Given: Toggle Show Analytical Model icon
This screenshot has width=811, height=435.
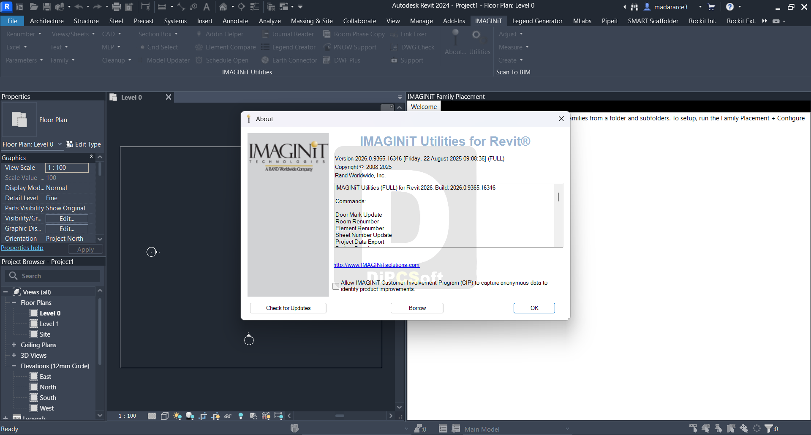Looking at the screenshot, I should click(266, 416).
